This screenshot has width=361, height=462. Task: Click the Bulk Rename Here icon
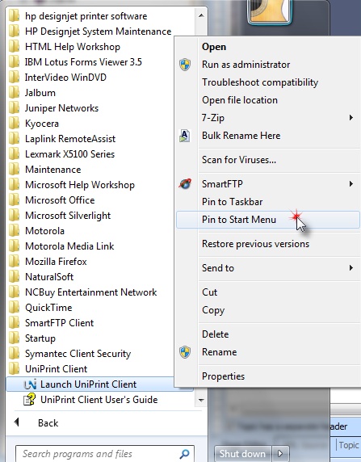coord(185,136)
